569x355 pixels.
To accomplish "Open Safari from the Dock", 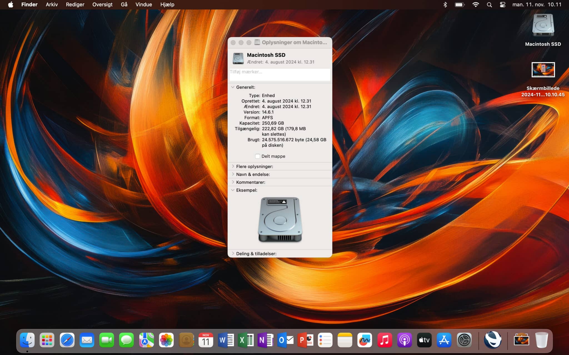I will tap(67, 340).
